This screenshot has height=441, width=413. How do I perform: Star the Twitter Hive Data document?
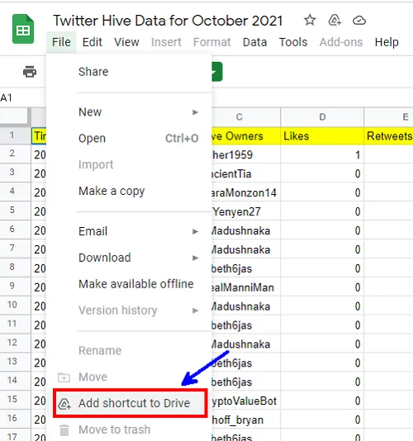pos(310,21)
